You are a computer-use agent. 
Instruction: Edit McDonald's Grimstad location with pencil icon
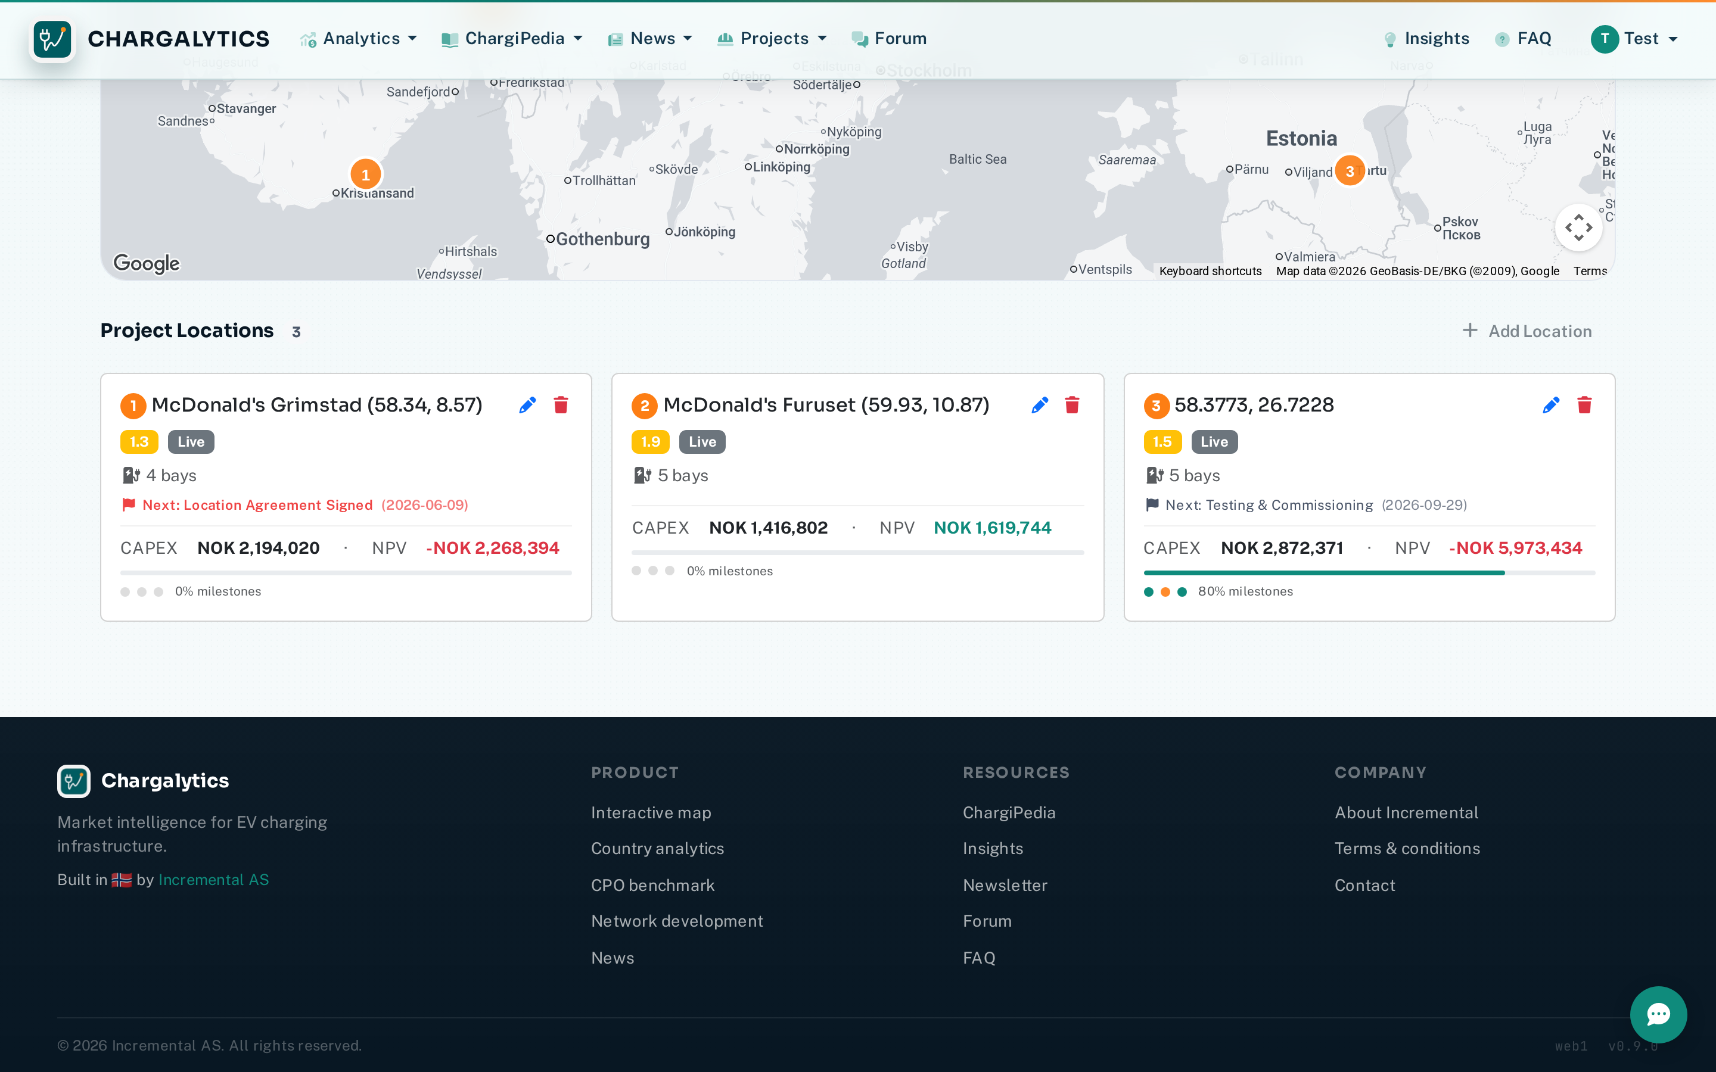(x=527, y=405)
